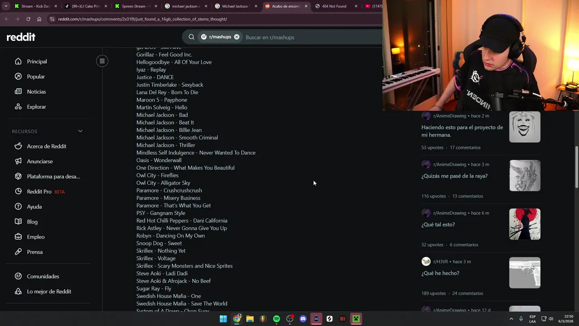Open the '¿Quizás me pasé de la raya?' post
The height and width of the screenshot is (326, 579).
[454, 176]
